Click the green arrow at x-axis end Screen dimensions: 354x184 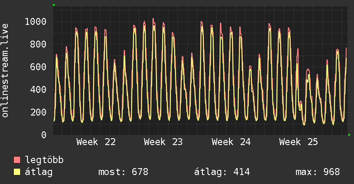coord(349,135)
